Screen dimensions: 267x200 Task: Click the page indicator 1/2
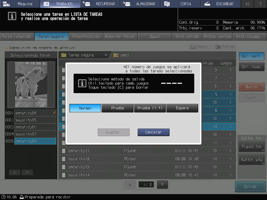[x=146, y=185]
